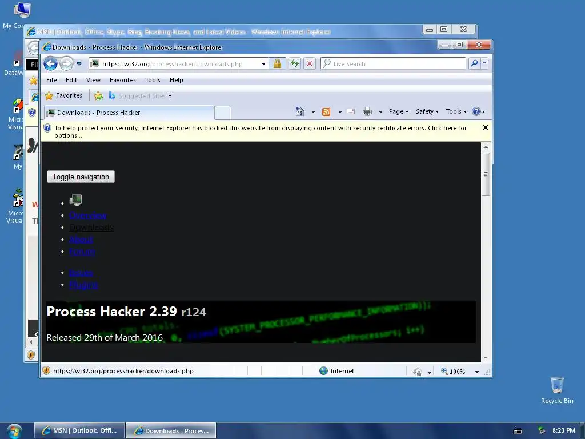This screenshot has height=439, width=585.
Task: Close the information bar
Action: pos(486,127)
